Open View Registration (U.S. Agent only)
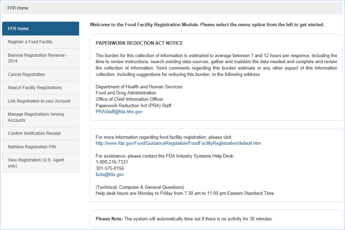The height and width of the screenshot is (230, 345). [x=40, y=163]
